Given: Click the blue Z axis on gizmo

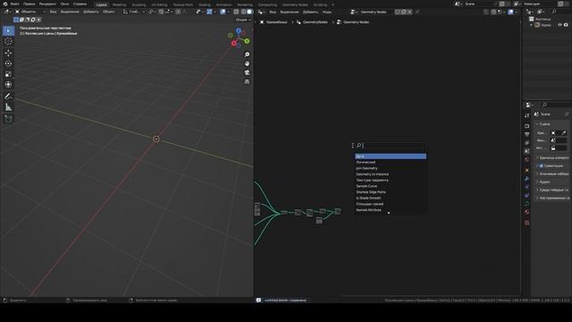Looking at the screenshot, I should tap(239, 31).
